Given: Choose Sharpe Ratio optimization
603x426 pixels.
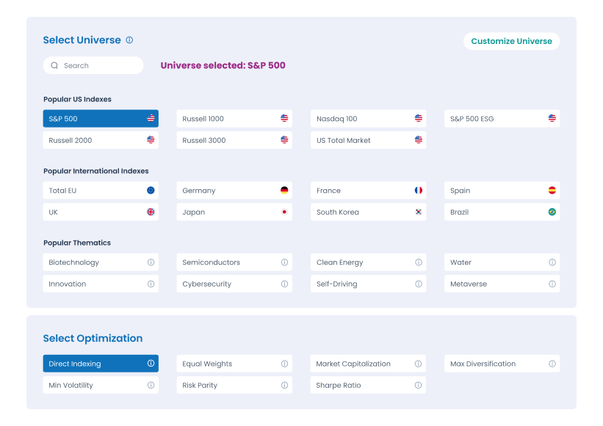Looking at the screenshot, I should 368,385.
